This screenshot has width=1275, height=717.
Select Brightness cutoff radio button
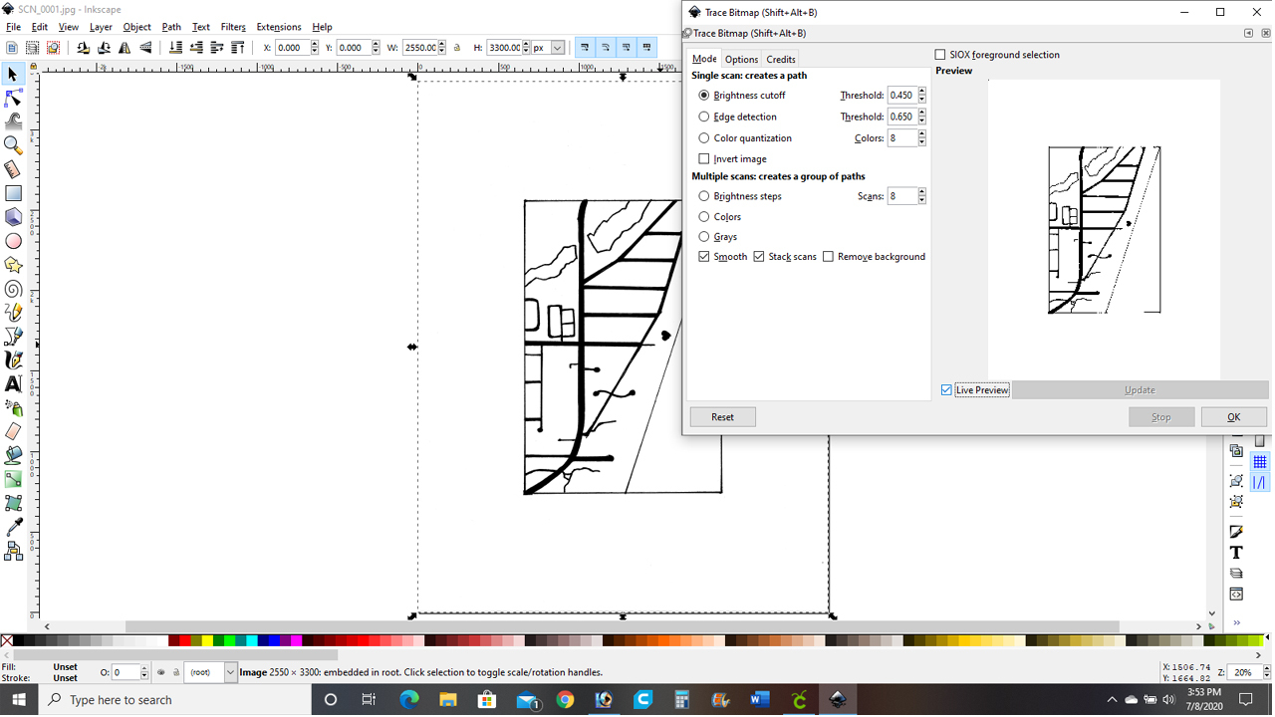click(x=704, y=96)
